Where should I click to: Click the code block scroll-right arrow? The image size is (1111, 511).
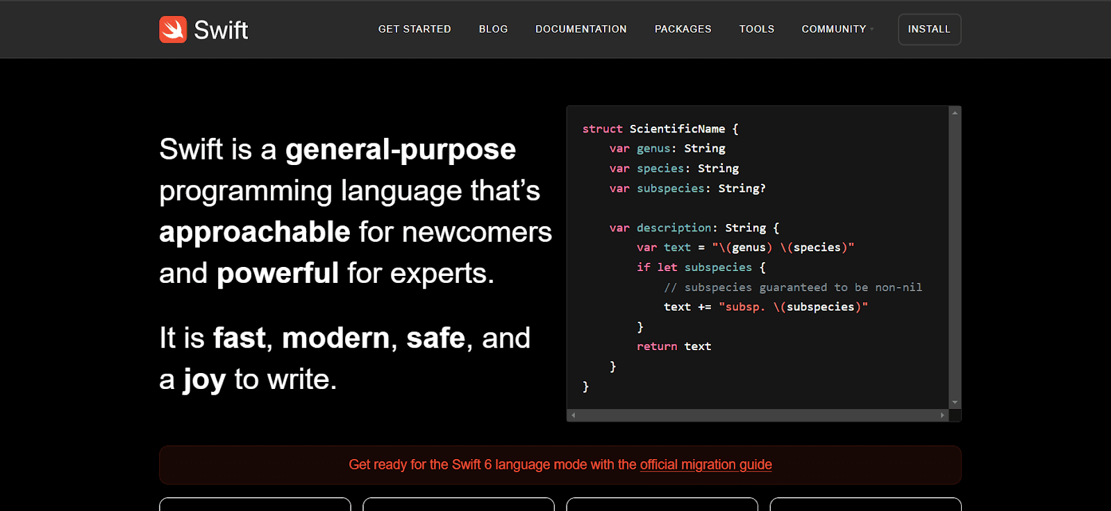[942, 415]
